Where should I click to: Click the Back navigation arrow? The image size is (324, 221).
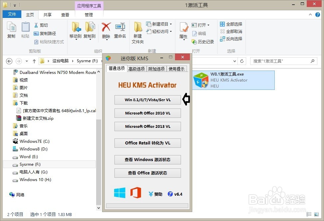pyautogui.click(x=9, y=61)
